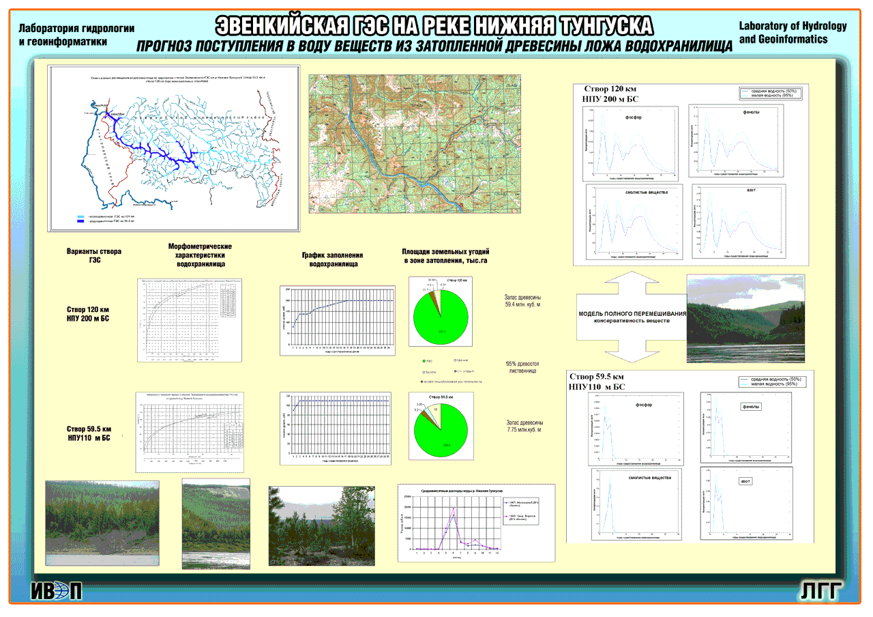The width and height of the screenshot is (873, 617).
Task: Click the ЛГГ logo in the bottom corner
Action: pyautogui.click(x=819, y=591)
